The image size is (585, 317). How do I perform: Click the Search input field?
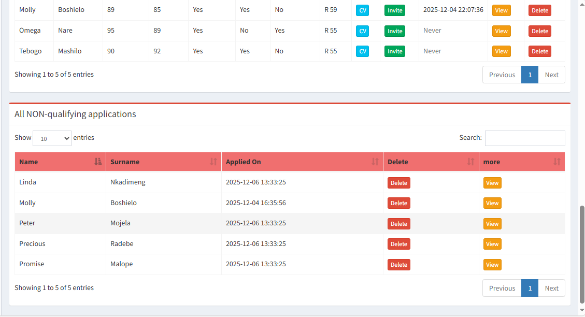point(524,138)
